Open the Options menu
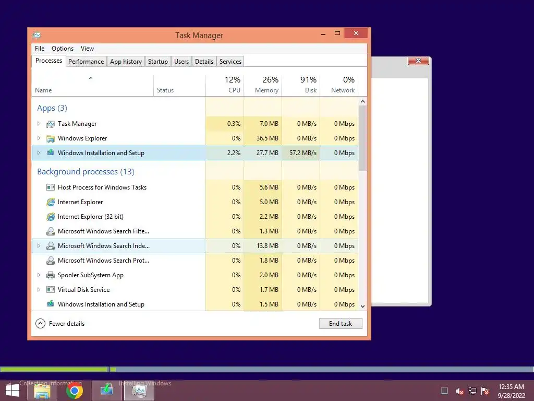The image size is (534, 401). (x=63, y=49)
